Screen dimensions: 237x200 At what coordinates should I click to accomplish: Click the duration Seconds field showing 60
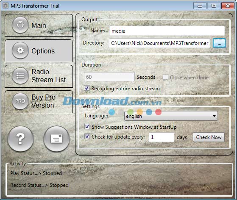click(109, 77)
